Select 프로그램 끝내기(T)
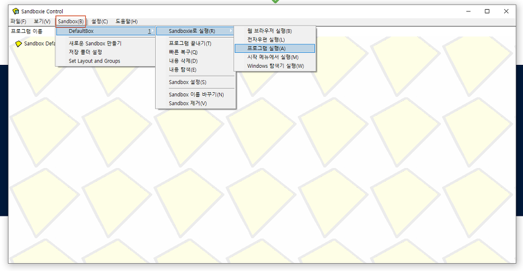This screenshot has height=271, width=523. [190, 44]
